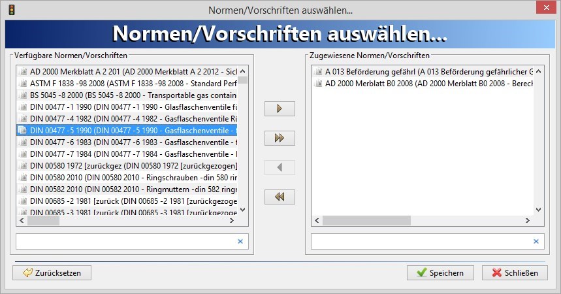This screenshot has width=561, height=294.
Task: Select BS 5045 -8 2000 entry
Action: (x=127, y=95)
